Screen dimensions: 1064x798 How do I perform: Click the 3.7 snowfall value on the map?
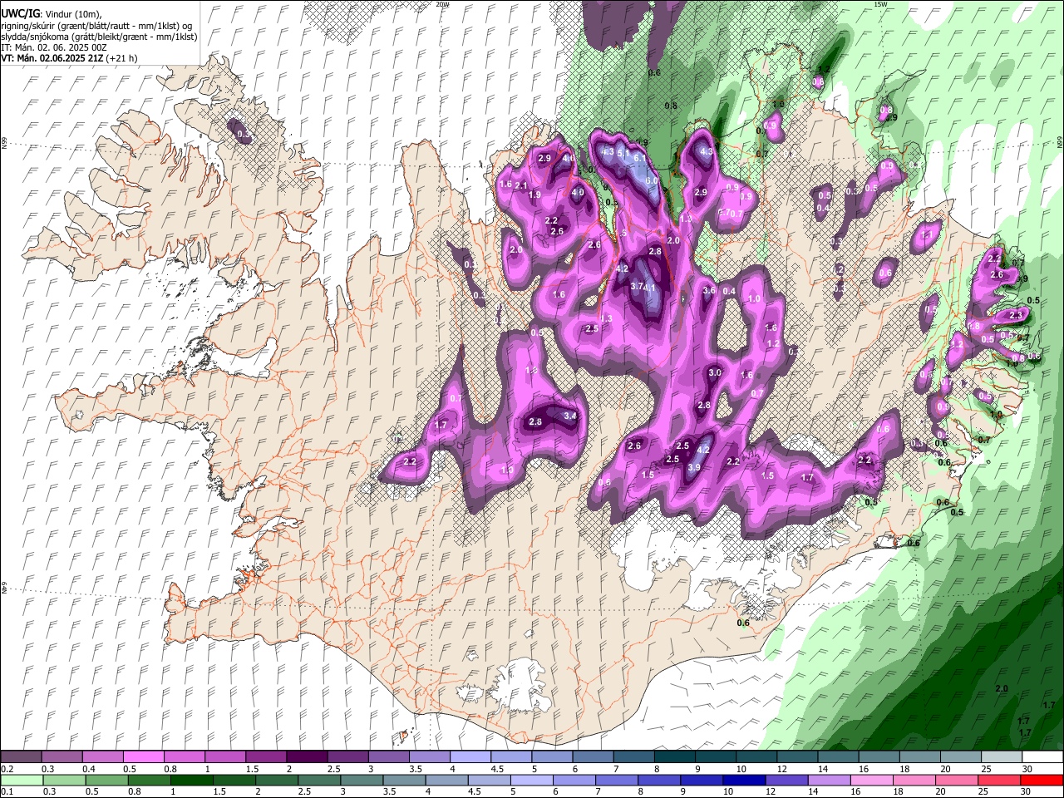click(x=637, y=287)
